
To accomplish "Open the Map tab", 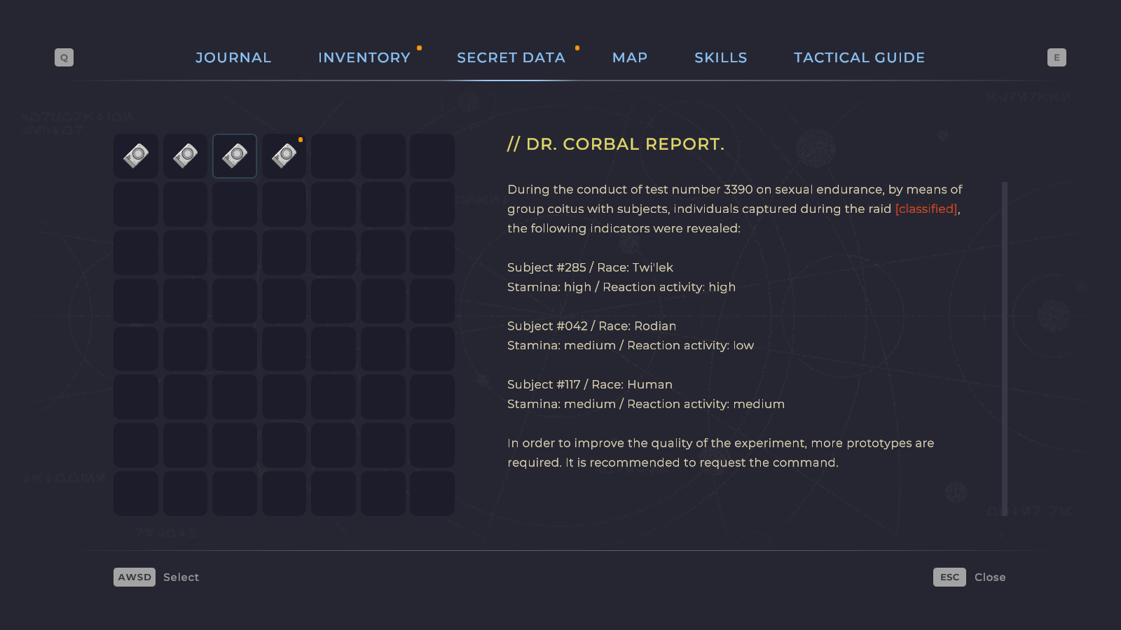I will (630, 57).
